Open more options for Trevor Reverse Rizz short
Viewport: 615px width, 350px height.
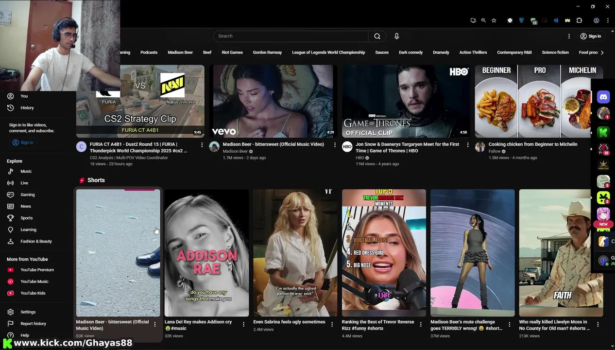pos(421,324)
